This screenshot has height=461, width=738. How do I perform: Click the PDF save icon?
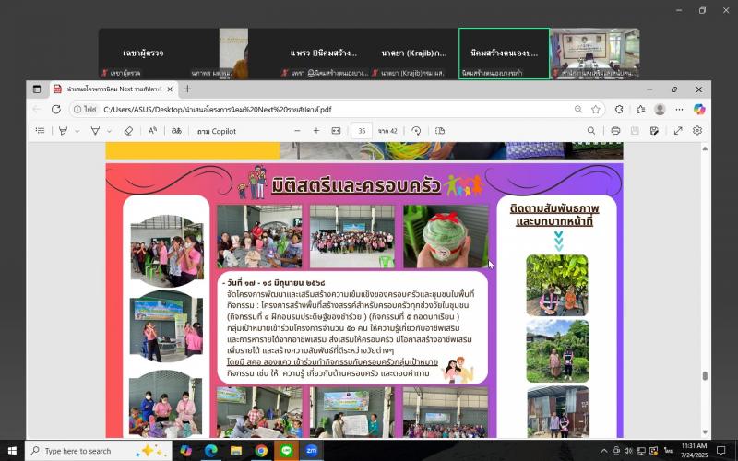tap(635, 131)
